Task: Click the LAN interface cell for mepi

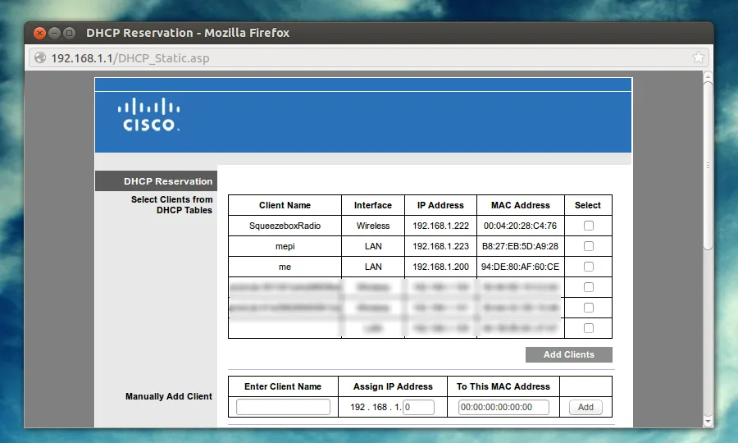Action: click(373, 246)
